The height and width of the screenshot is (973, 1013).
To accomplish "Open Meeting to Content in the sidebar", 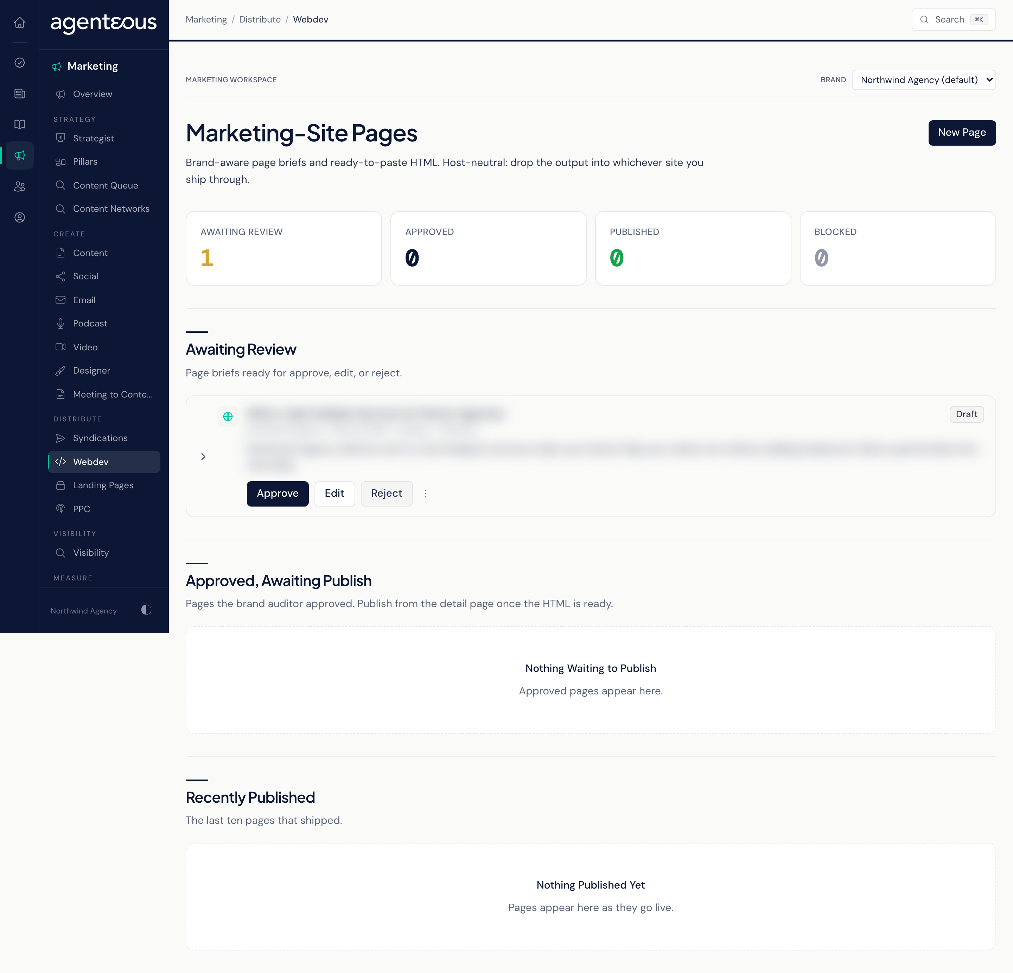I will pyautogui.click(x=104, y=394).
